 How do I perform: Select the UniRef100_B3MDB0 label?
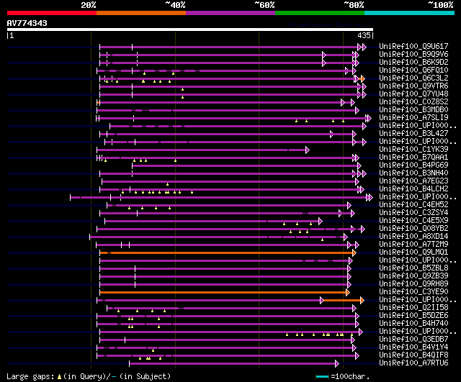(x=413, y=109)
